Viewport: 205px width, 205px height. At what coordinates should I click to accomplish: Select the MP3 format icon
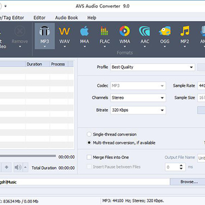(44, 31)
